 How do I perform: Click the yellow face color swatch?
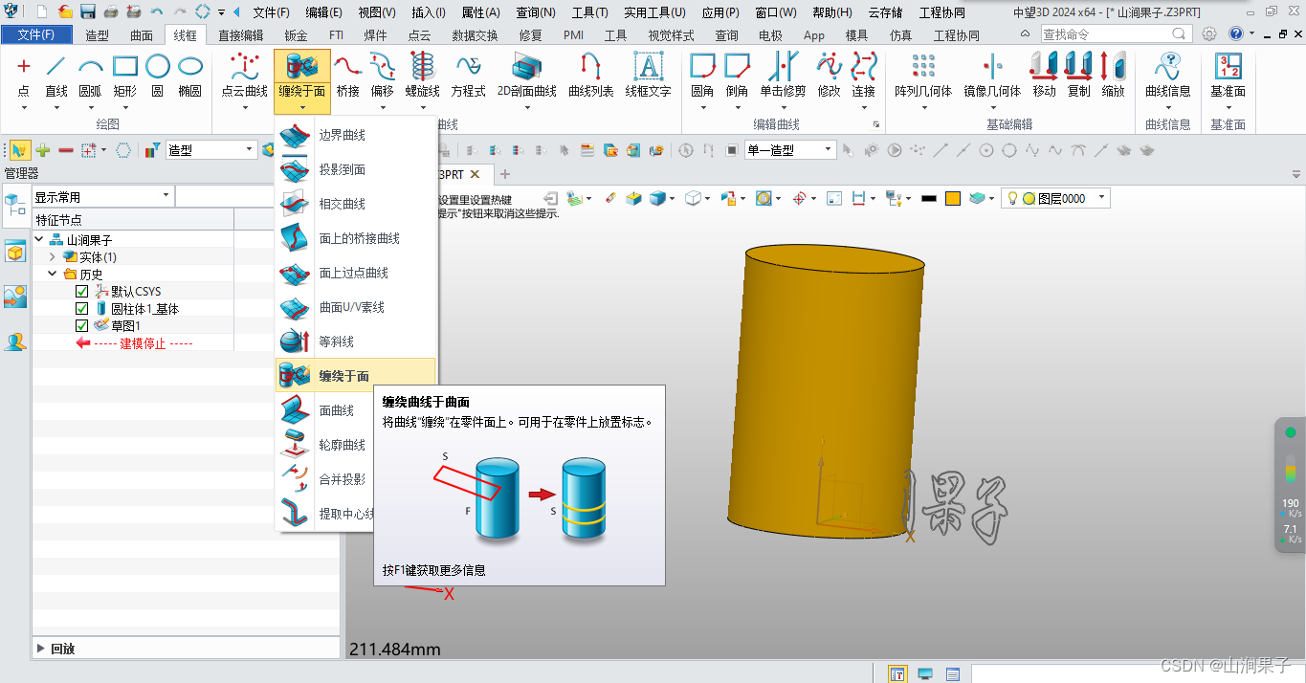pos(952,198)
